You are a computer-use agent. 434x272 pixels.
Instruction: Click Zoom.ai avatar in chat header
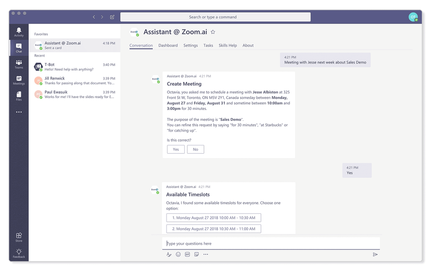click(x=134, y=32)
